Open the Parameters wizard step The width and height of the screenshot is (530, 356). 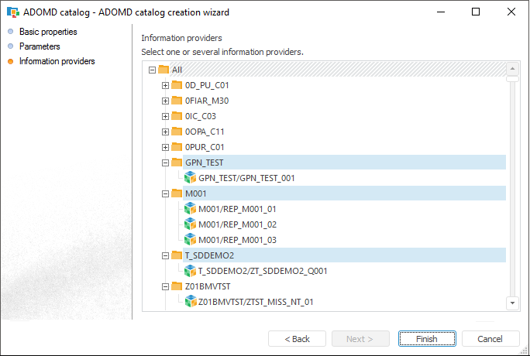(40, 46)
